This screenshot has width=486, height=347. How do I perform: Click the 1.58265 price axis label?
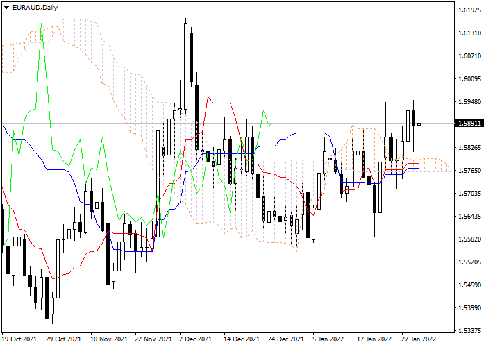pyautogui.click(x=469, y=147)
